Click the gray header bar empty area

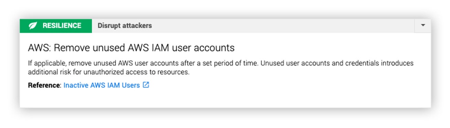tap(282, 26)
